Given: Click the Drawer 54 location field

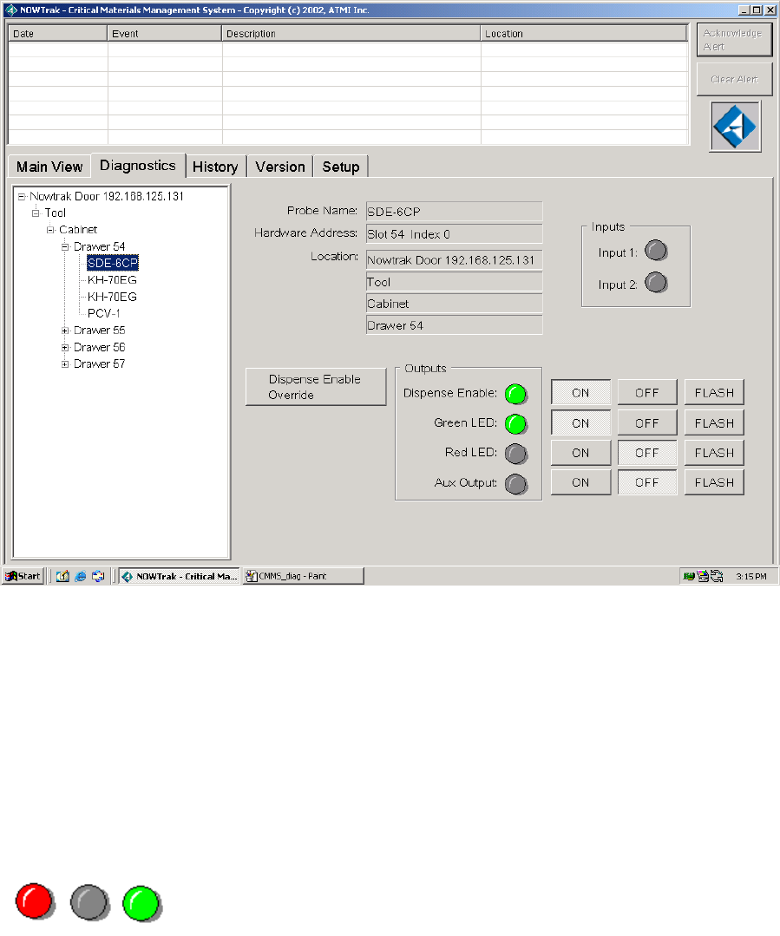Looking at the screenshot, I should tap(454, 325).
